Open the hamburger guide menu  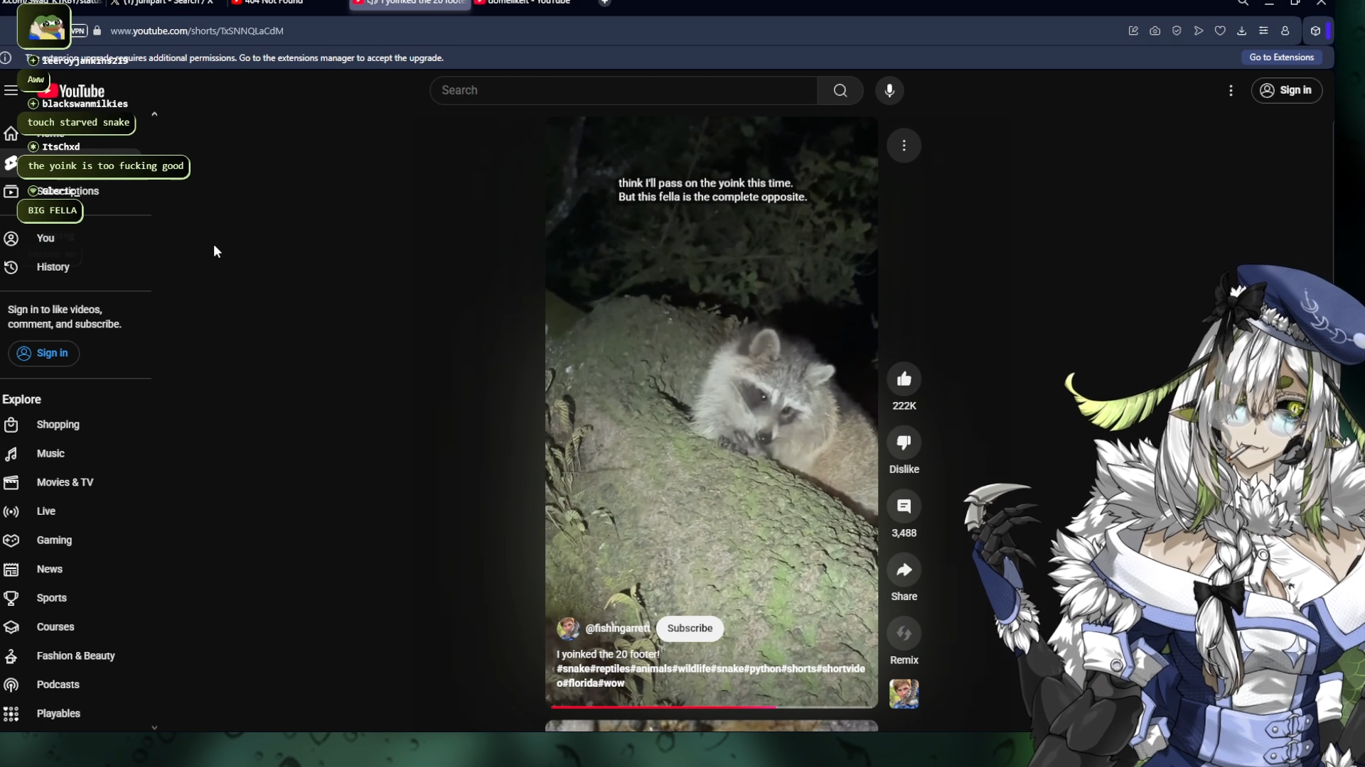[x=11, y=90]
